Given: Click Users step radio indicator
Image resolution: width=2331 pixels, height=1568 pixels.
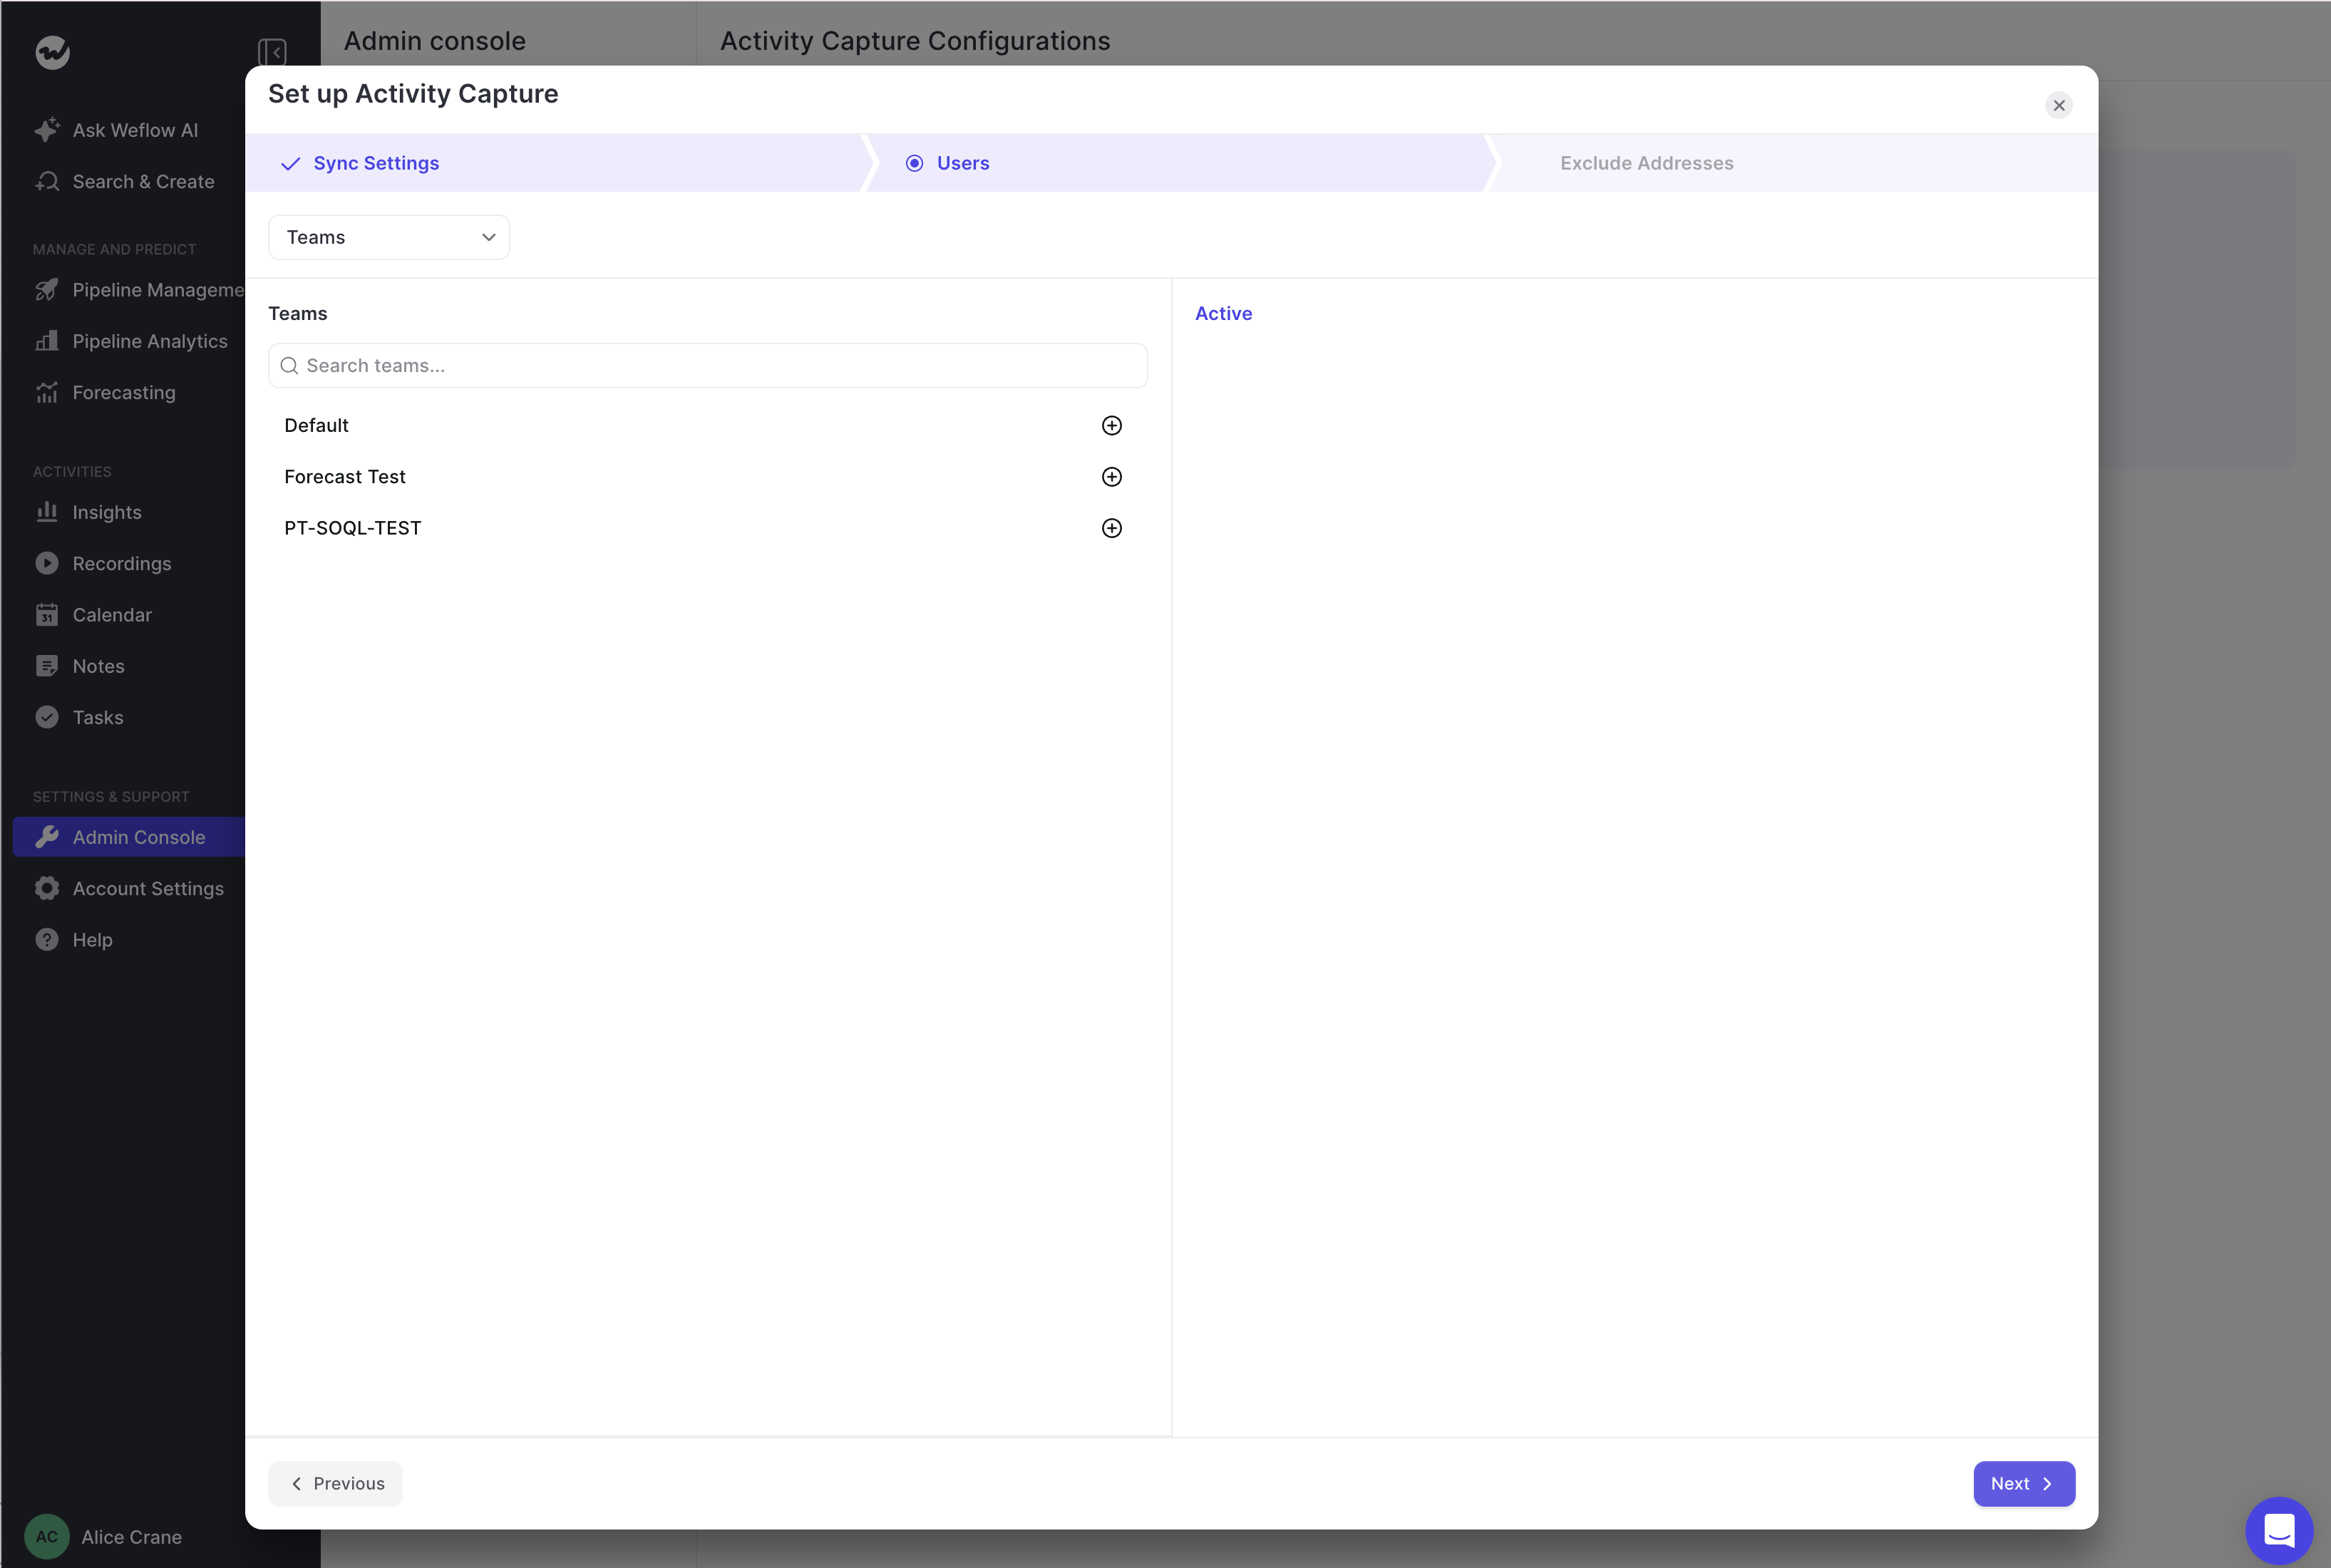Looking at the screenshot, I should [914, 163].
